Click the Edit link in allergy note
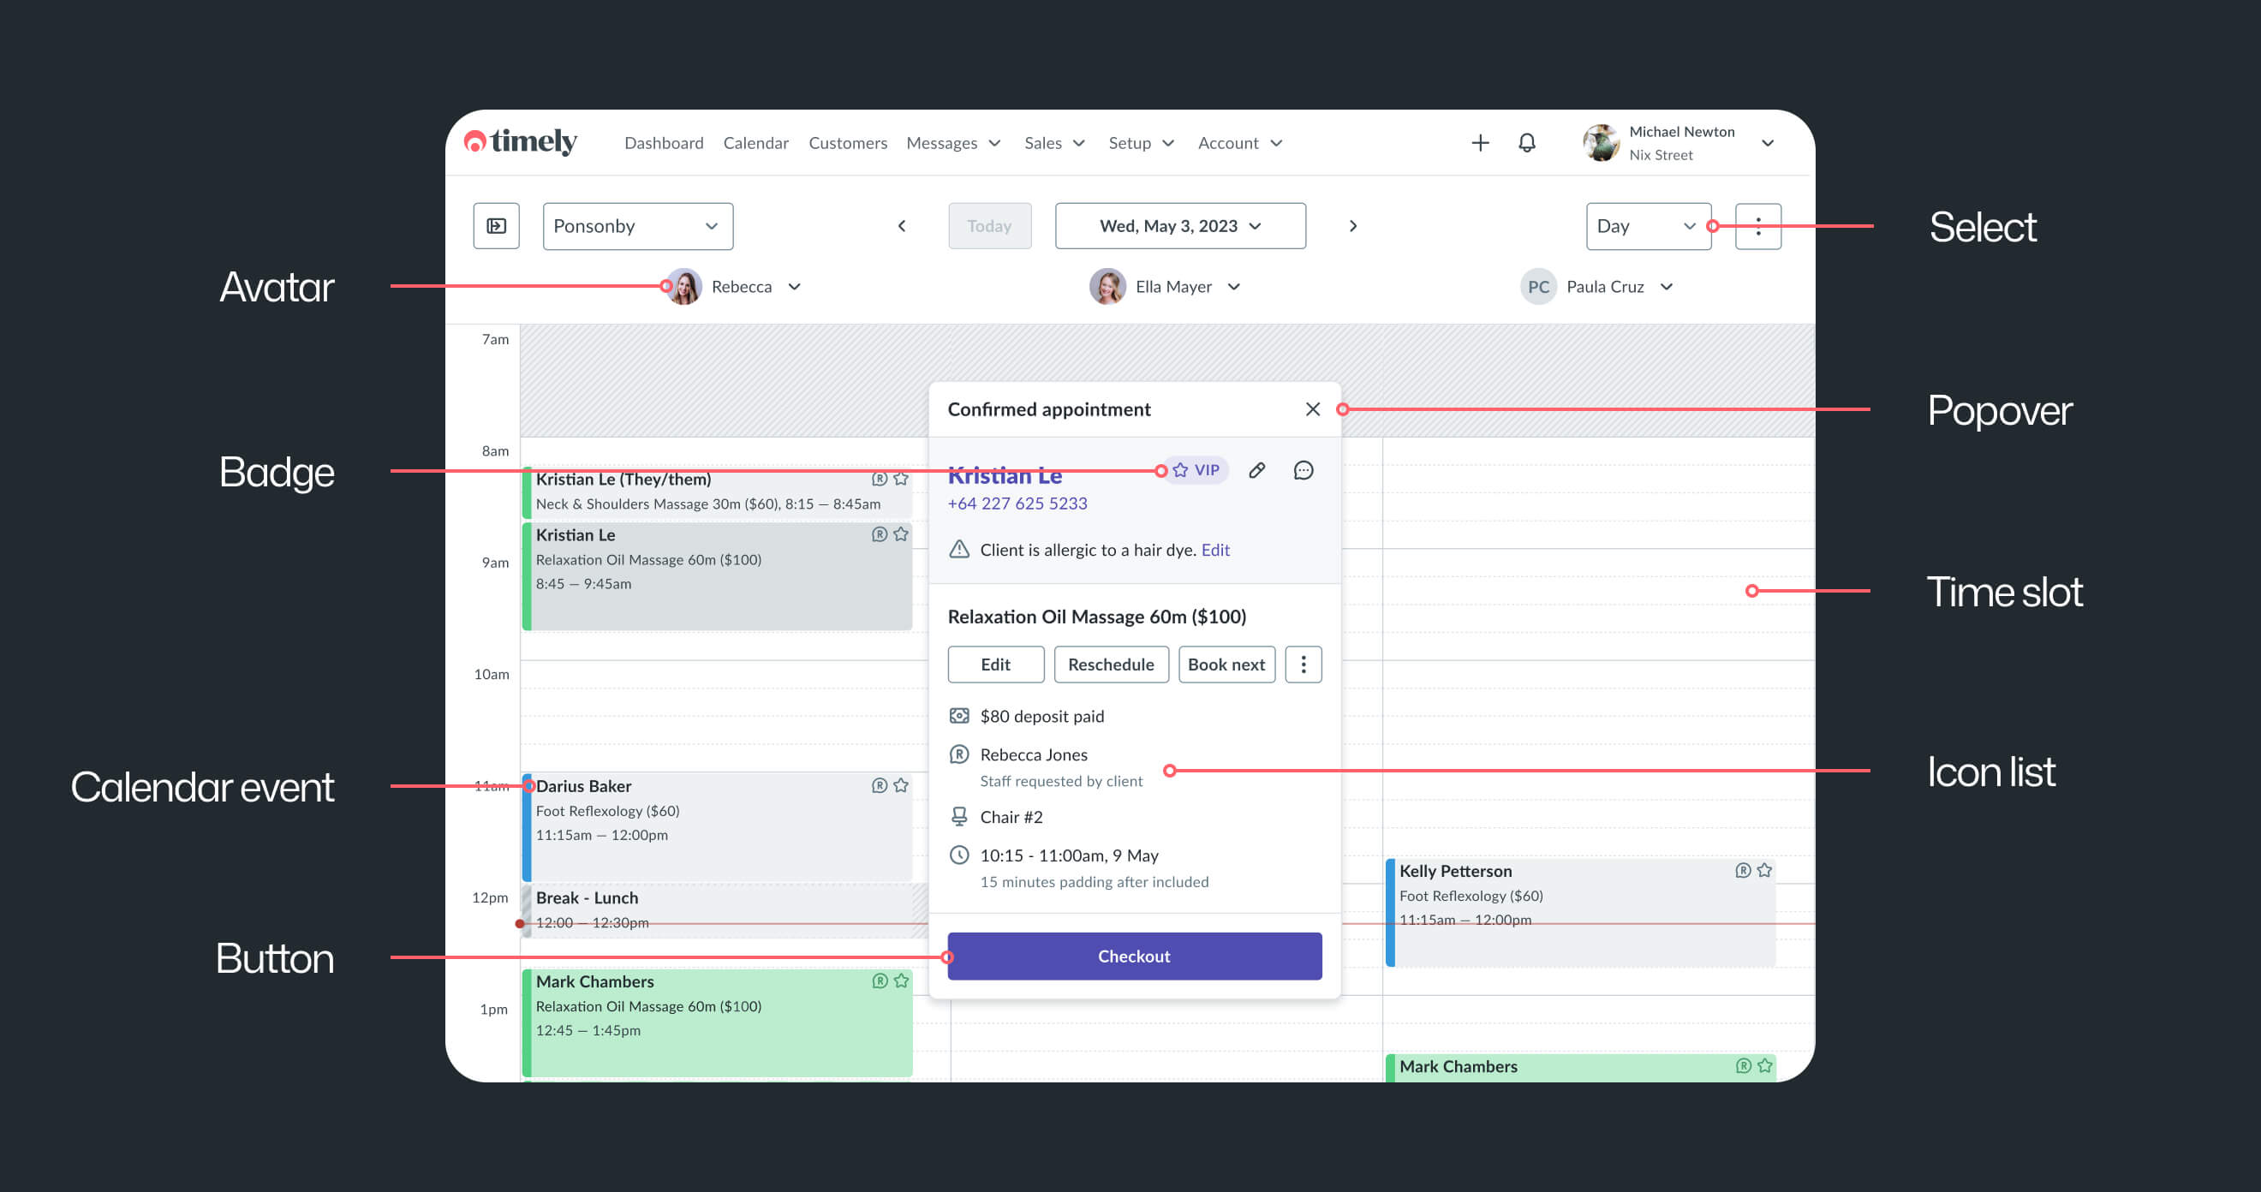Screen dimensions: 2261x1192 point(1214,550)
